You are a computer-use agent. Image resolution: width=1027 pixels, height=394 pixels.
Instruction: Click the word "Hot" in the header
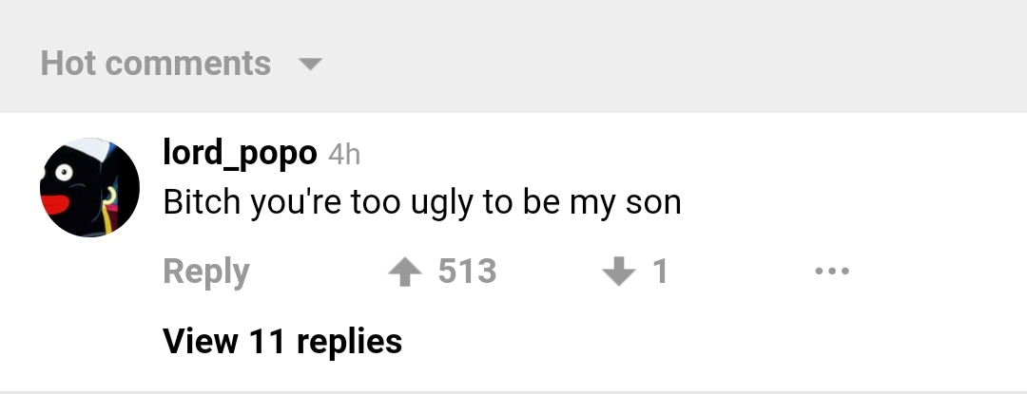70,64
